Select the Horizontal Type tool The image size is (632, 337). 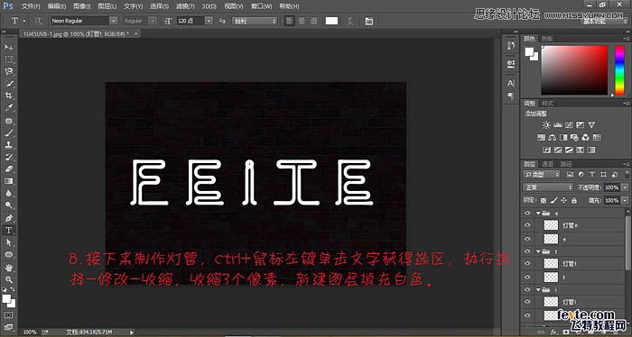[8, 231]
